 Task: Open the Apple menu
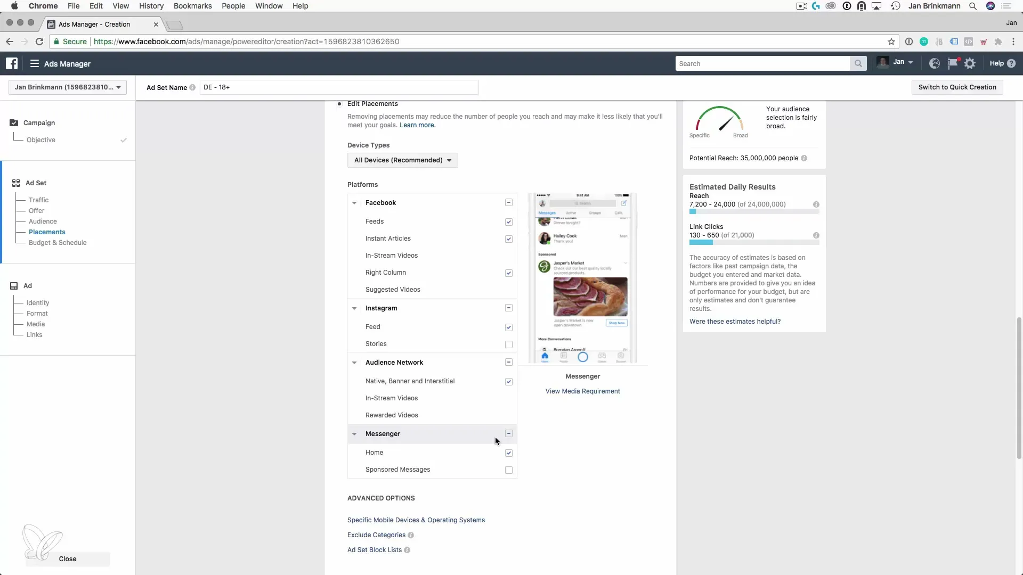pyautogui.click(x=14, y=6)
